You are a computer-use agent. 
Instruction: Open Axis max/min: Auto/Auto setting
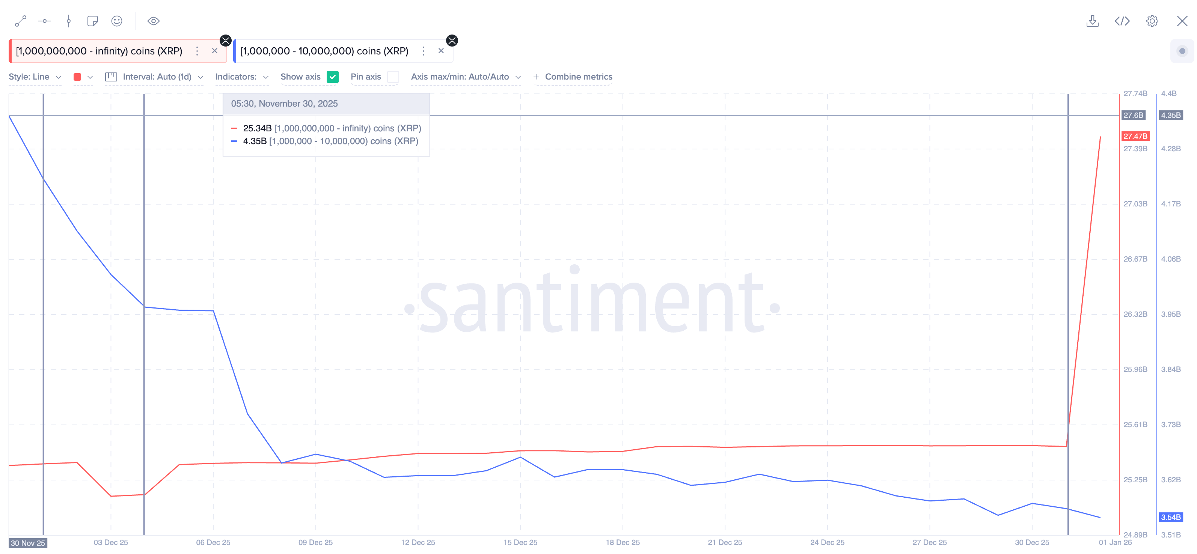(466, 77)
